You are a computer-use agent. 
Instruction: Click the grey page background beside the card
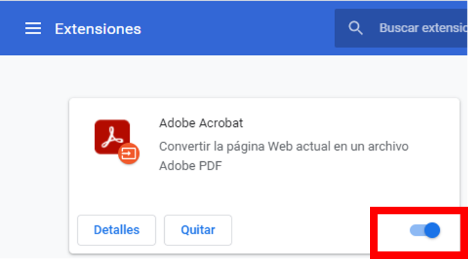click(x=34, y=156)
